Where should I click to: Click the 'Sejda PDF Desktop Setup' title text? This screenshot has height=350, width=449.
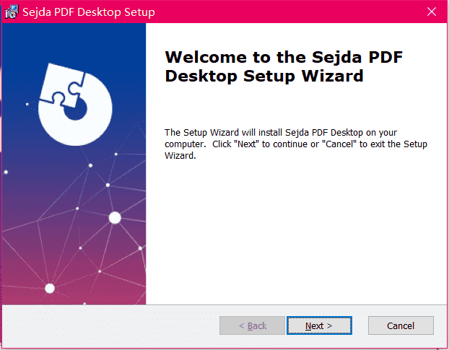[89, 12]
